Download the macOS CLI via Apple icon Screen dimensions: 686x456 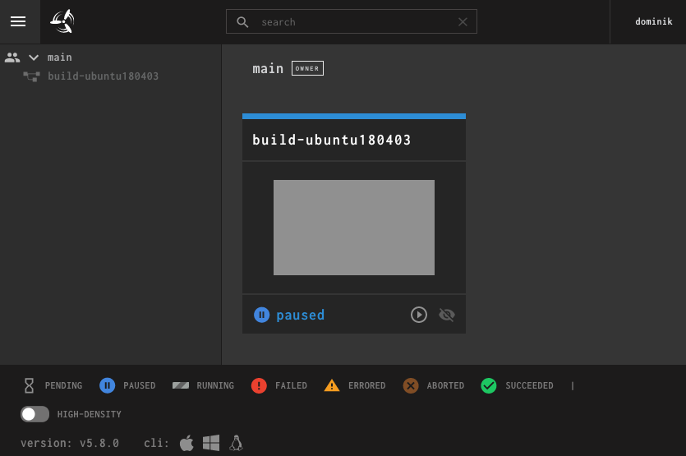pos(186,443)
